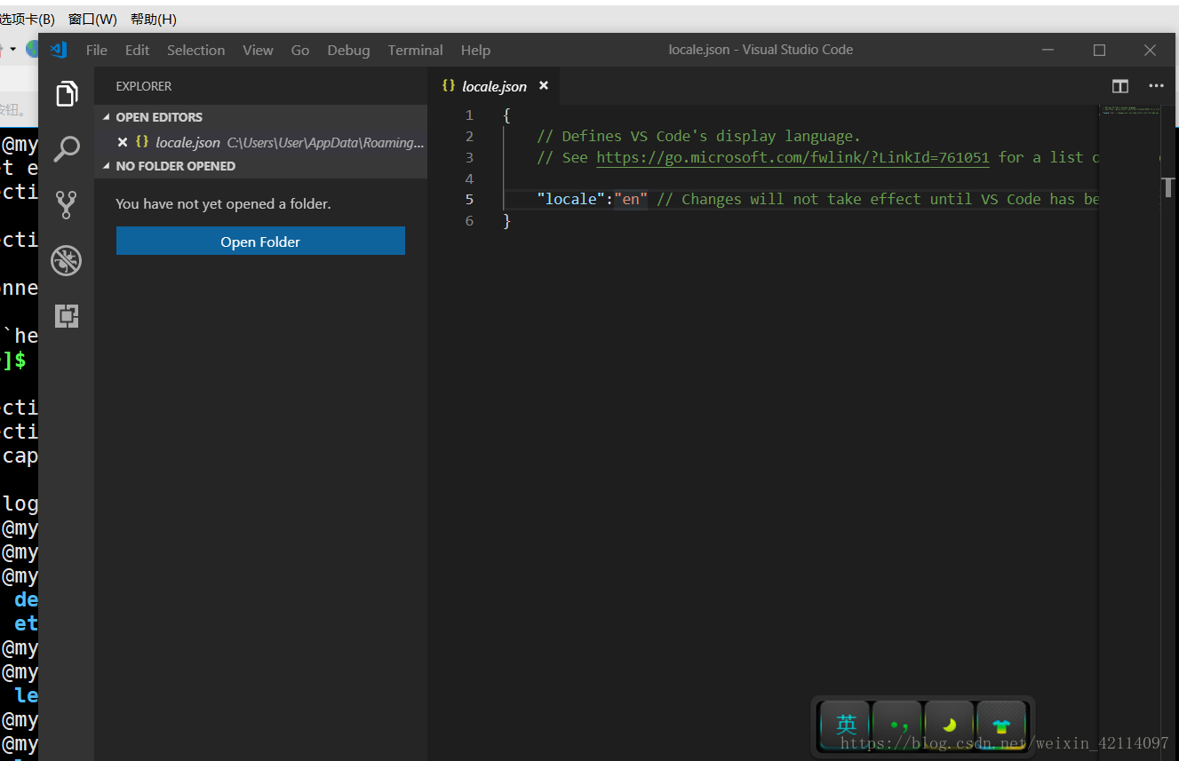Image resolution: width=1179 pixels, height=761 pixels.
Task: Click the IME shirt skin button
Action: 1002,725
